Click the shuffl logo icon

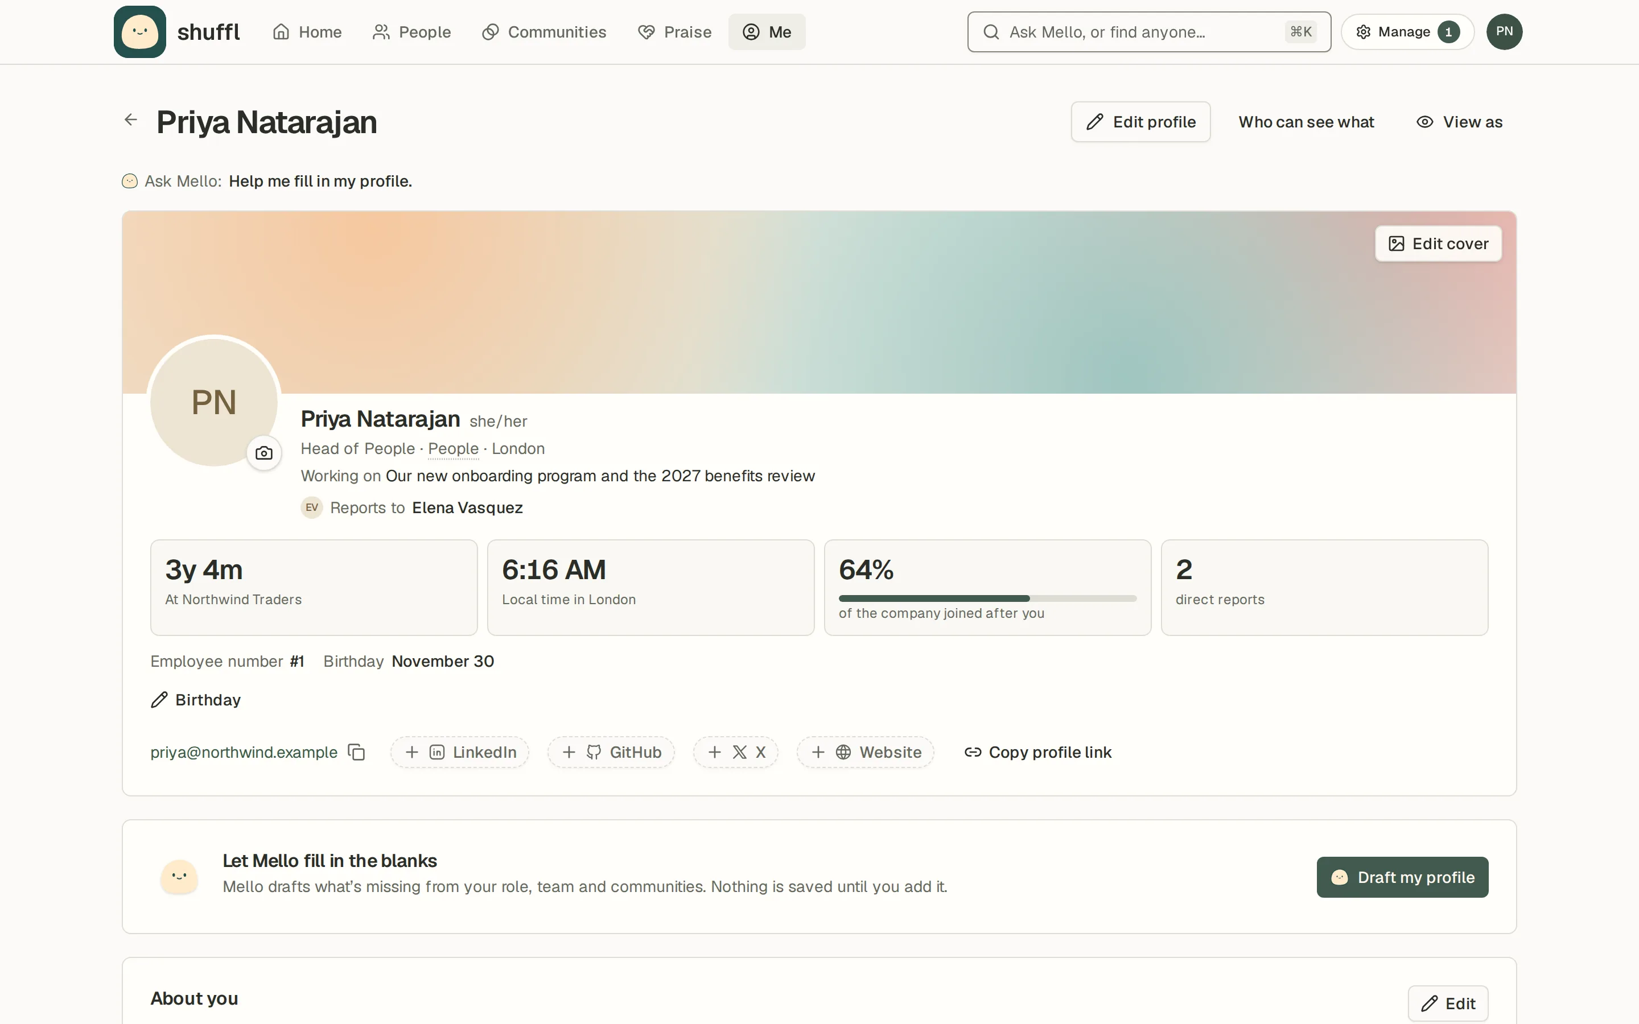pyautogui.click(x=139, y=32)
